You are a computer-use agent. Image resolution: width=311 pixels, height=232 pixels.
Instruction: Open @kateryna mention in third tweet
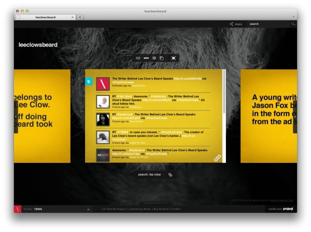point(125,114)
